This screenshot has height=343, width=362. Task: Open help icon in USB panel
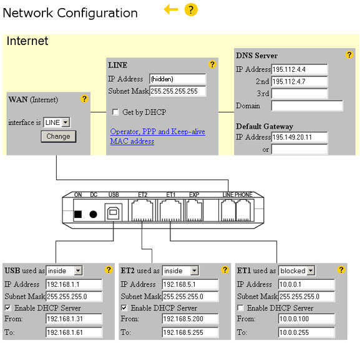(109, 270)
